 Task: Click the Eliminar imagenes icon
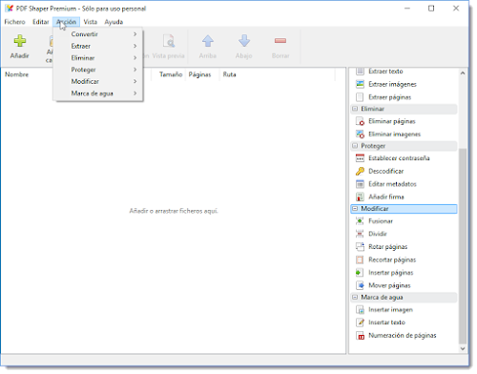tap(360, 135)
